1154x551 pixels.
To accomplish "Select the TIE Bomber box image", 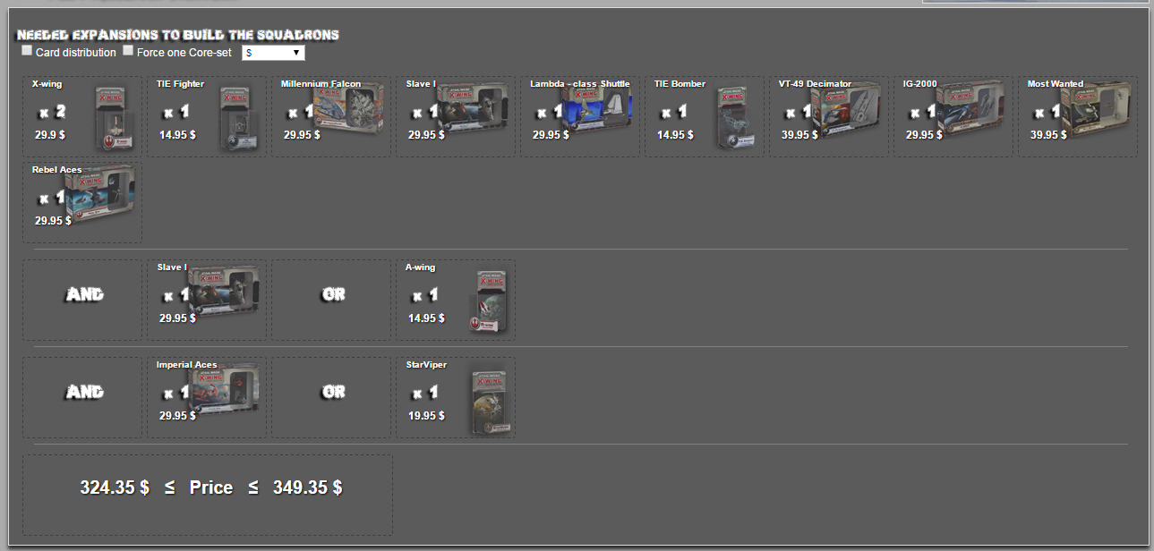I will (737, 117).
